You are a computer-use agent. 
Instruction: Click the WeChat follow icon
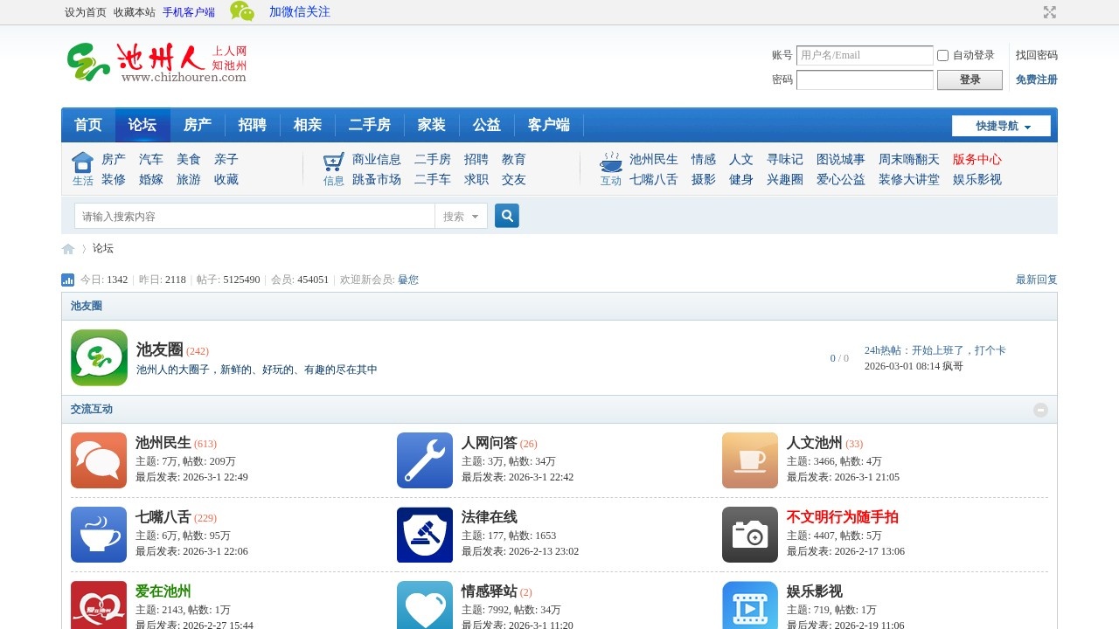pos(242,11)
